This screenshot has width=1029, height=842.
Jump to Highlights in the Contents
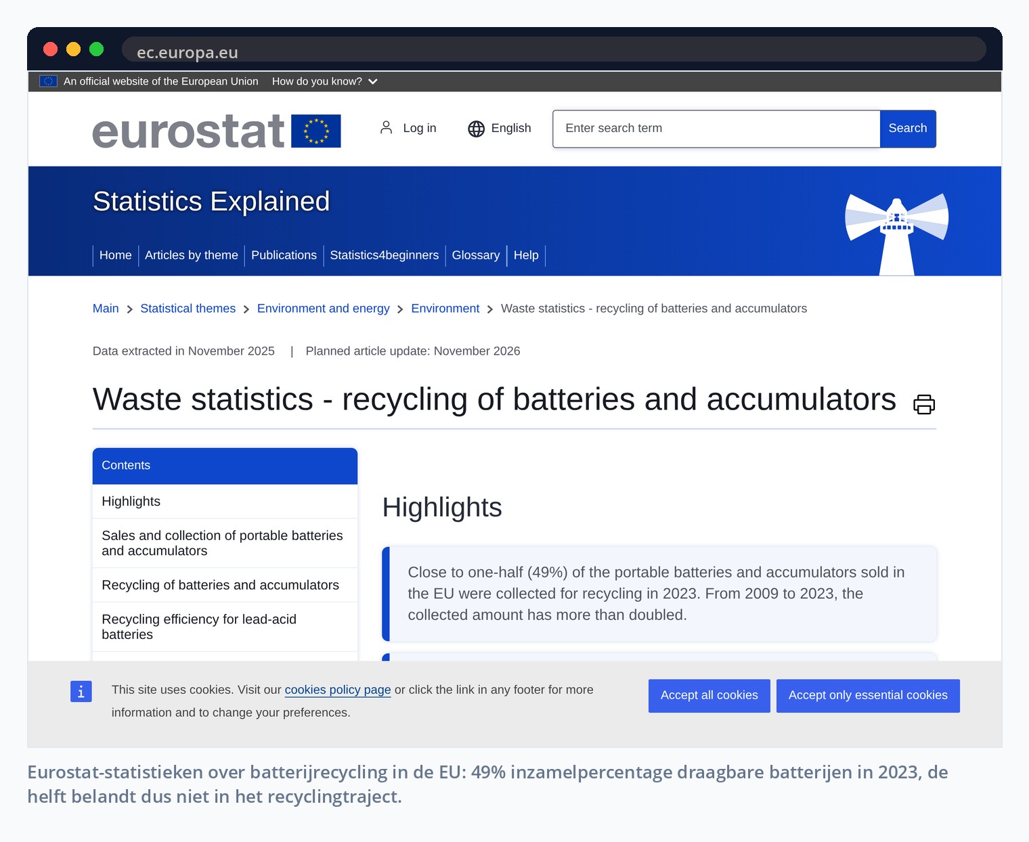pyautogui.click(x=225, y=502)
